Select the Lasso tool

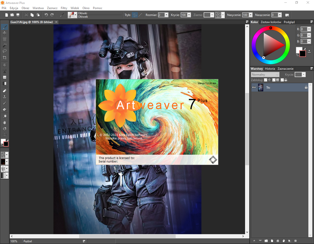(5, 51)
